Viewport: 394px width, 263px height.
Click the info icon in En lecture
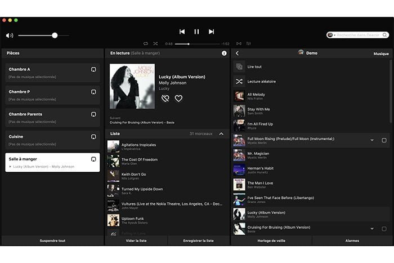(x=224, y=53)
